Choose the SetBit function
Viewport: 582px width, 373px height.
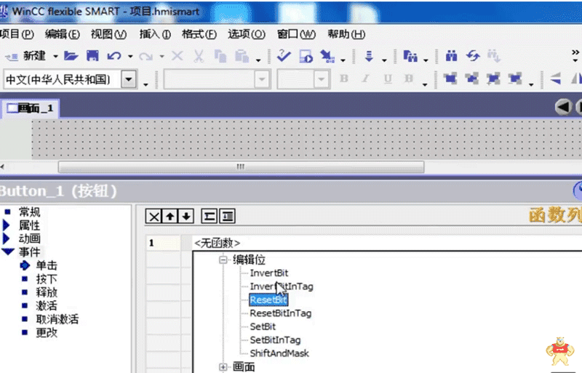point(263,326)
